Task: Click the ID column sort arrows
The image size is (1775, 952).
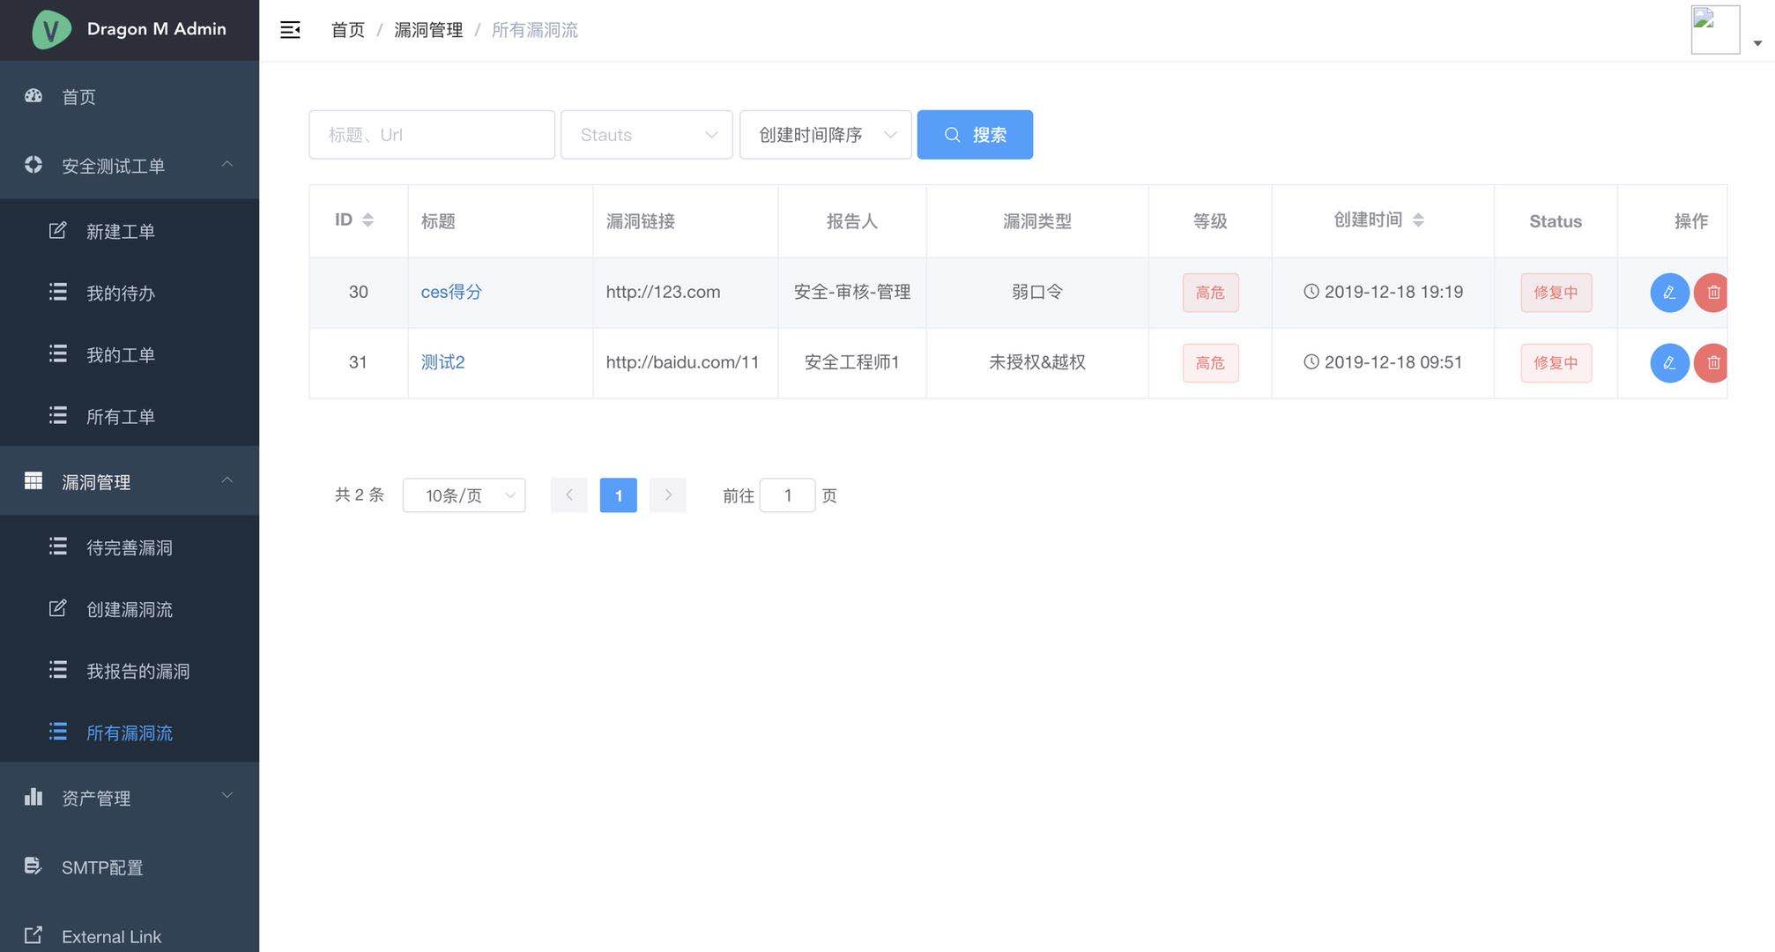Action: [368, 220]
